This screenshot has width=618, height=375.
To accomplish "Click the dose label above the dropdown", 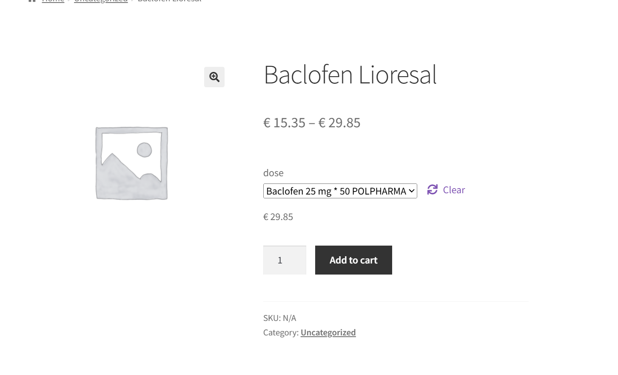I will (x=273, y=173).
